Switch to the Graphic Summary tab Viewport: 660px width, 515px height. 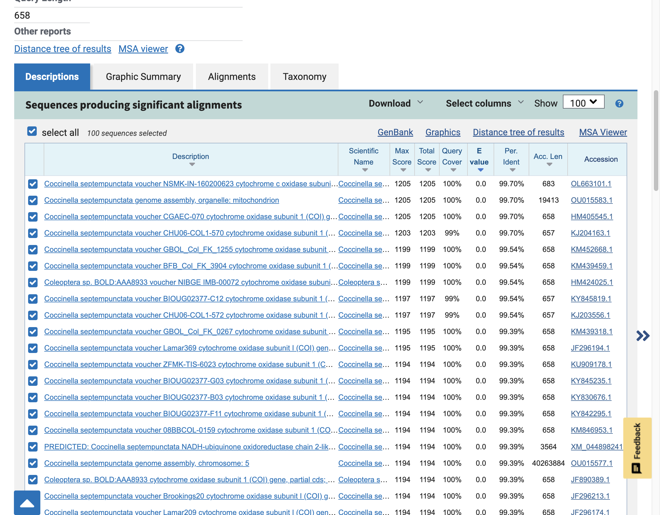pyautogui.click(x=143, y=77)
